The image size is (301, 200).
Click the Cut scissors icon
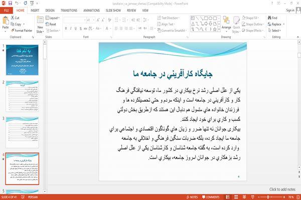point(13,18)
